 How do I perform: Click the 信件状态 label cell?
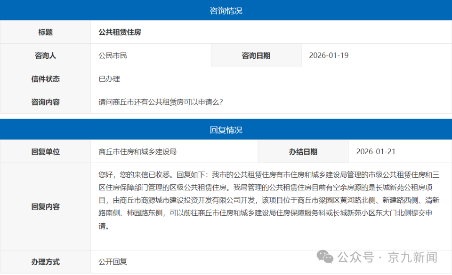click(x=45, y=79)
